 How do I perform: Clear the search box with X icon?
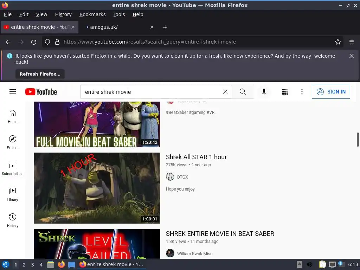[225, 92]
